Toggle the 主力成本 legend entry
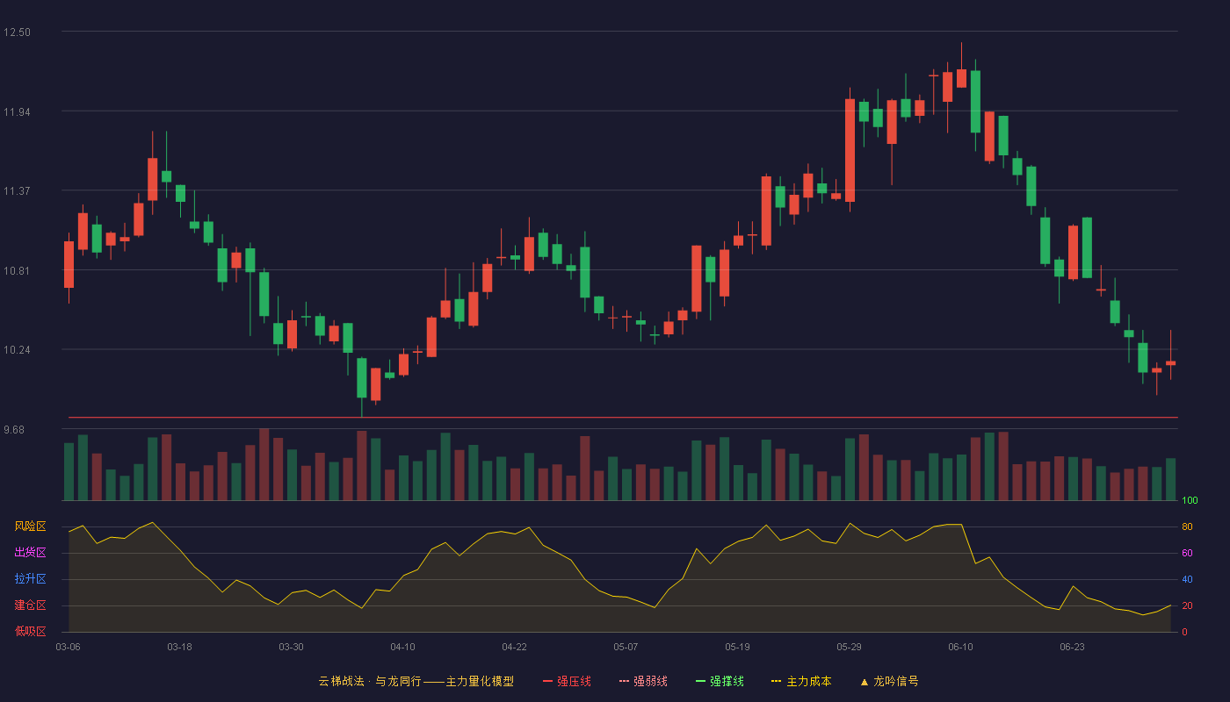The width and height of the screenshot is (1230, 702). click(x=801, y=681)
